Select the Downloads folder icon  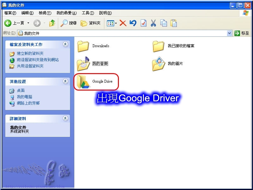click(83, 46)
